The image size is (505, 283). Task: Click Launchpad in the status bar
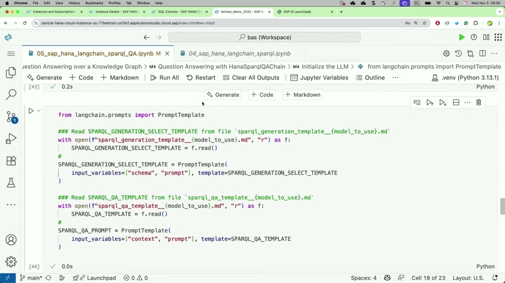(95, 278)
